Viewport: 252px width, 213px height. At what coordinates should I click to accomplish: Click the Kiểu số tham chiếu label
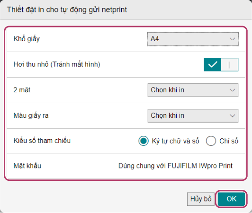(x=42, y=141)
